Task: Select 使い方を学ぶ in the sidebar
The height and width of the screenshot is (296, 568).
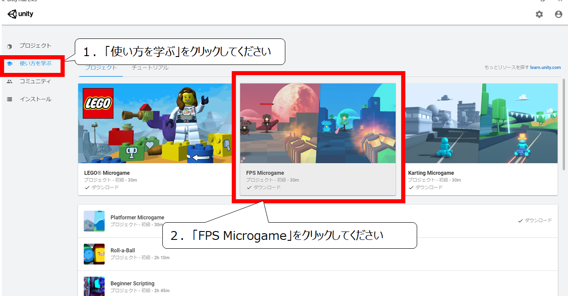Action: [x=35, y=63]
